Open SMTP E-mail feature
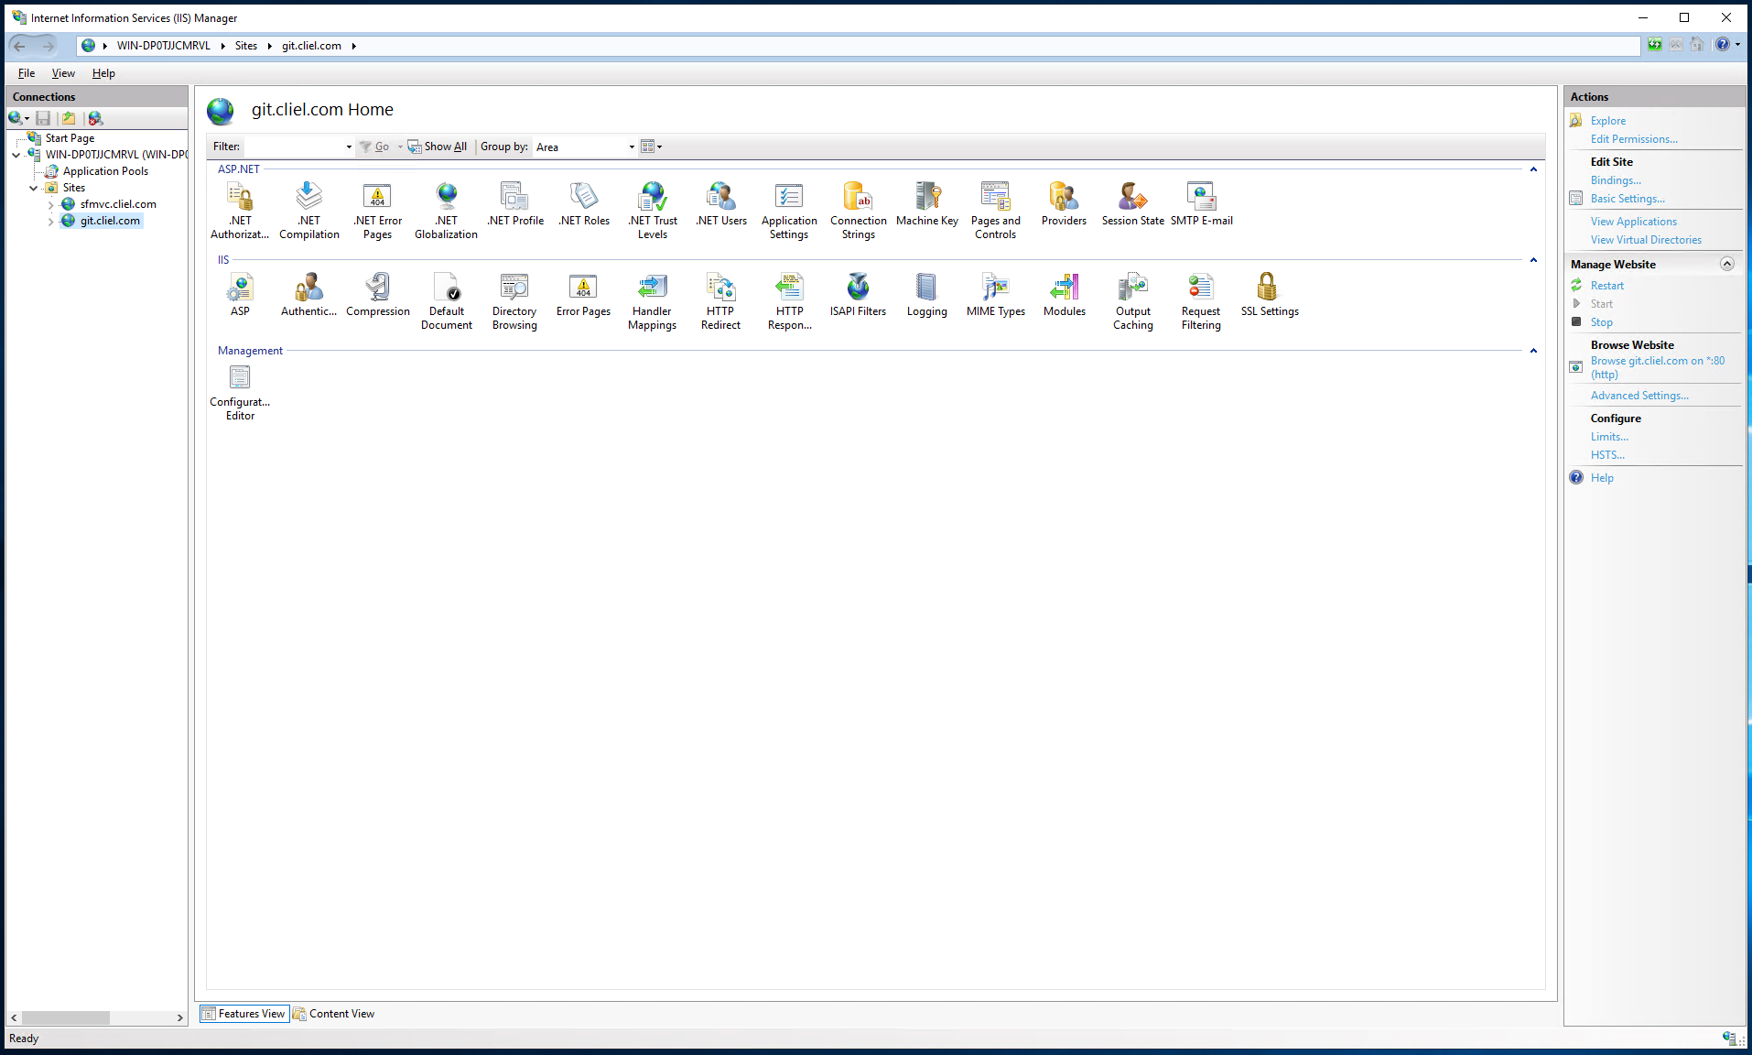The width and height of the screenshot is (1752, 1055). [x=1202, y=203]
